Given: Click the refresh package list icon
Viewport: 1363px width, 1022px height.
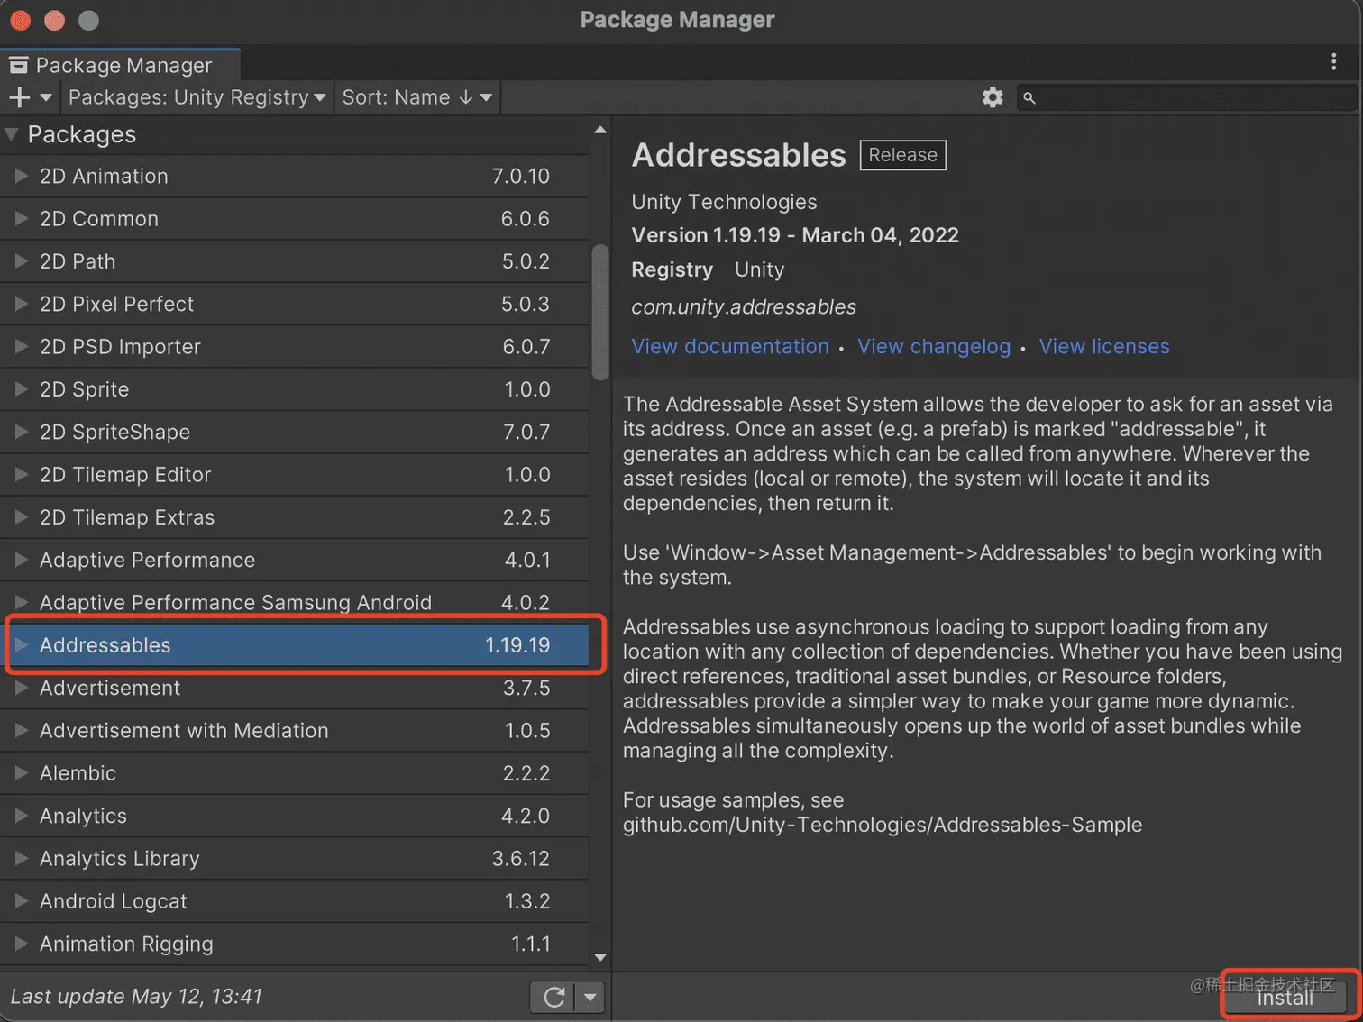Looking at the screenshot, I should click(553, 997).
